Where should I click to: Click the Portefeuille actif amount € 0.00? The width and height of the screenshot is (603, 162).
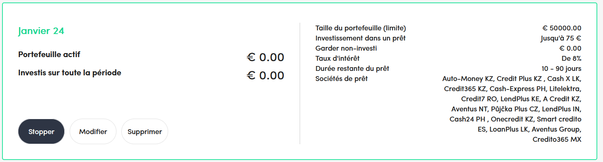pos(265,58)
